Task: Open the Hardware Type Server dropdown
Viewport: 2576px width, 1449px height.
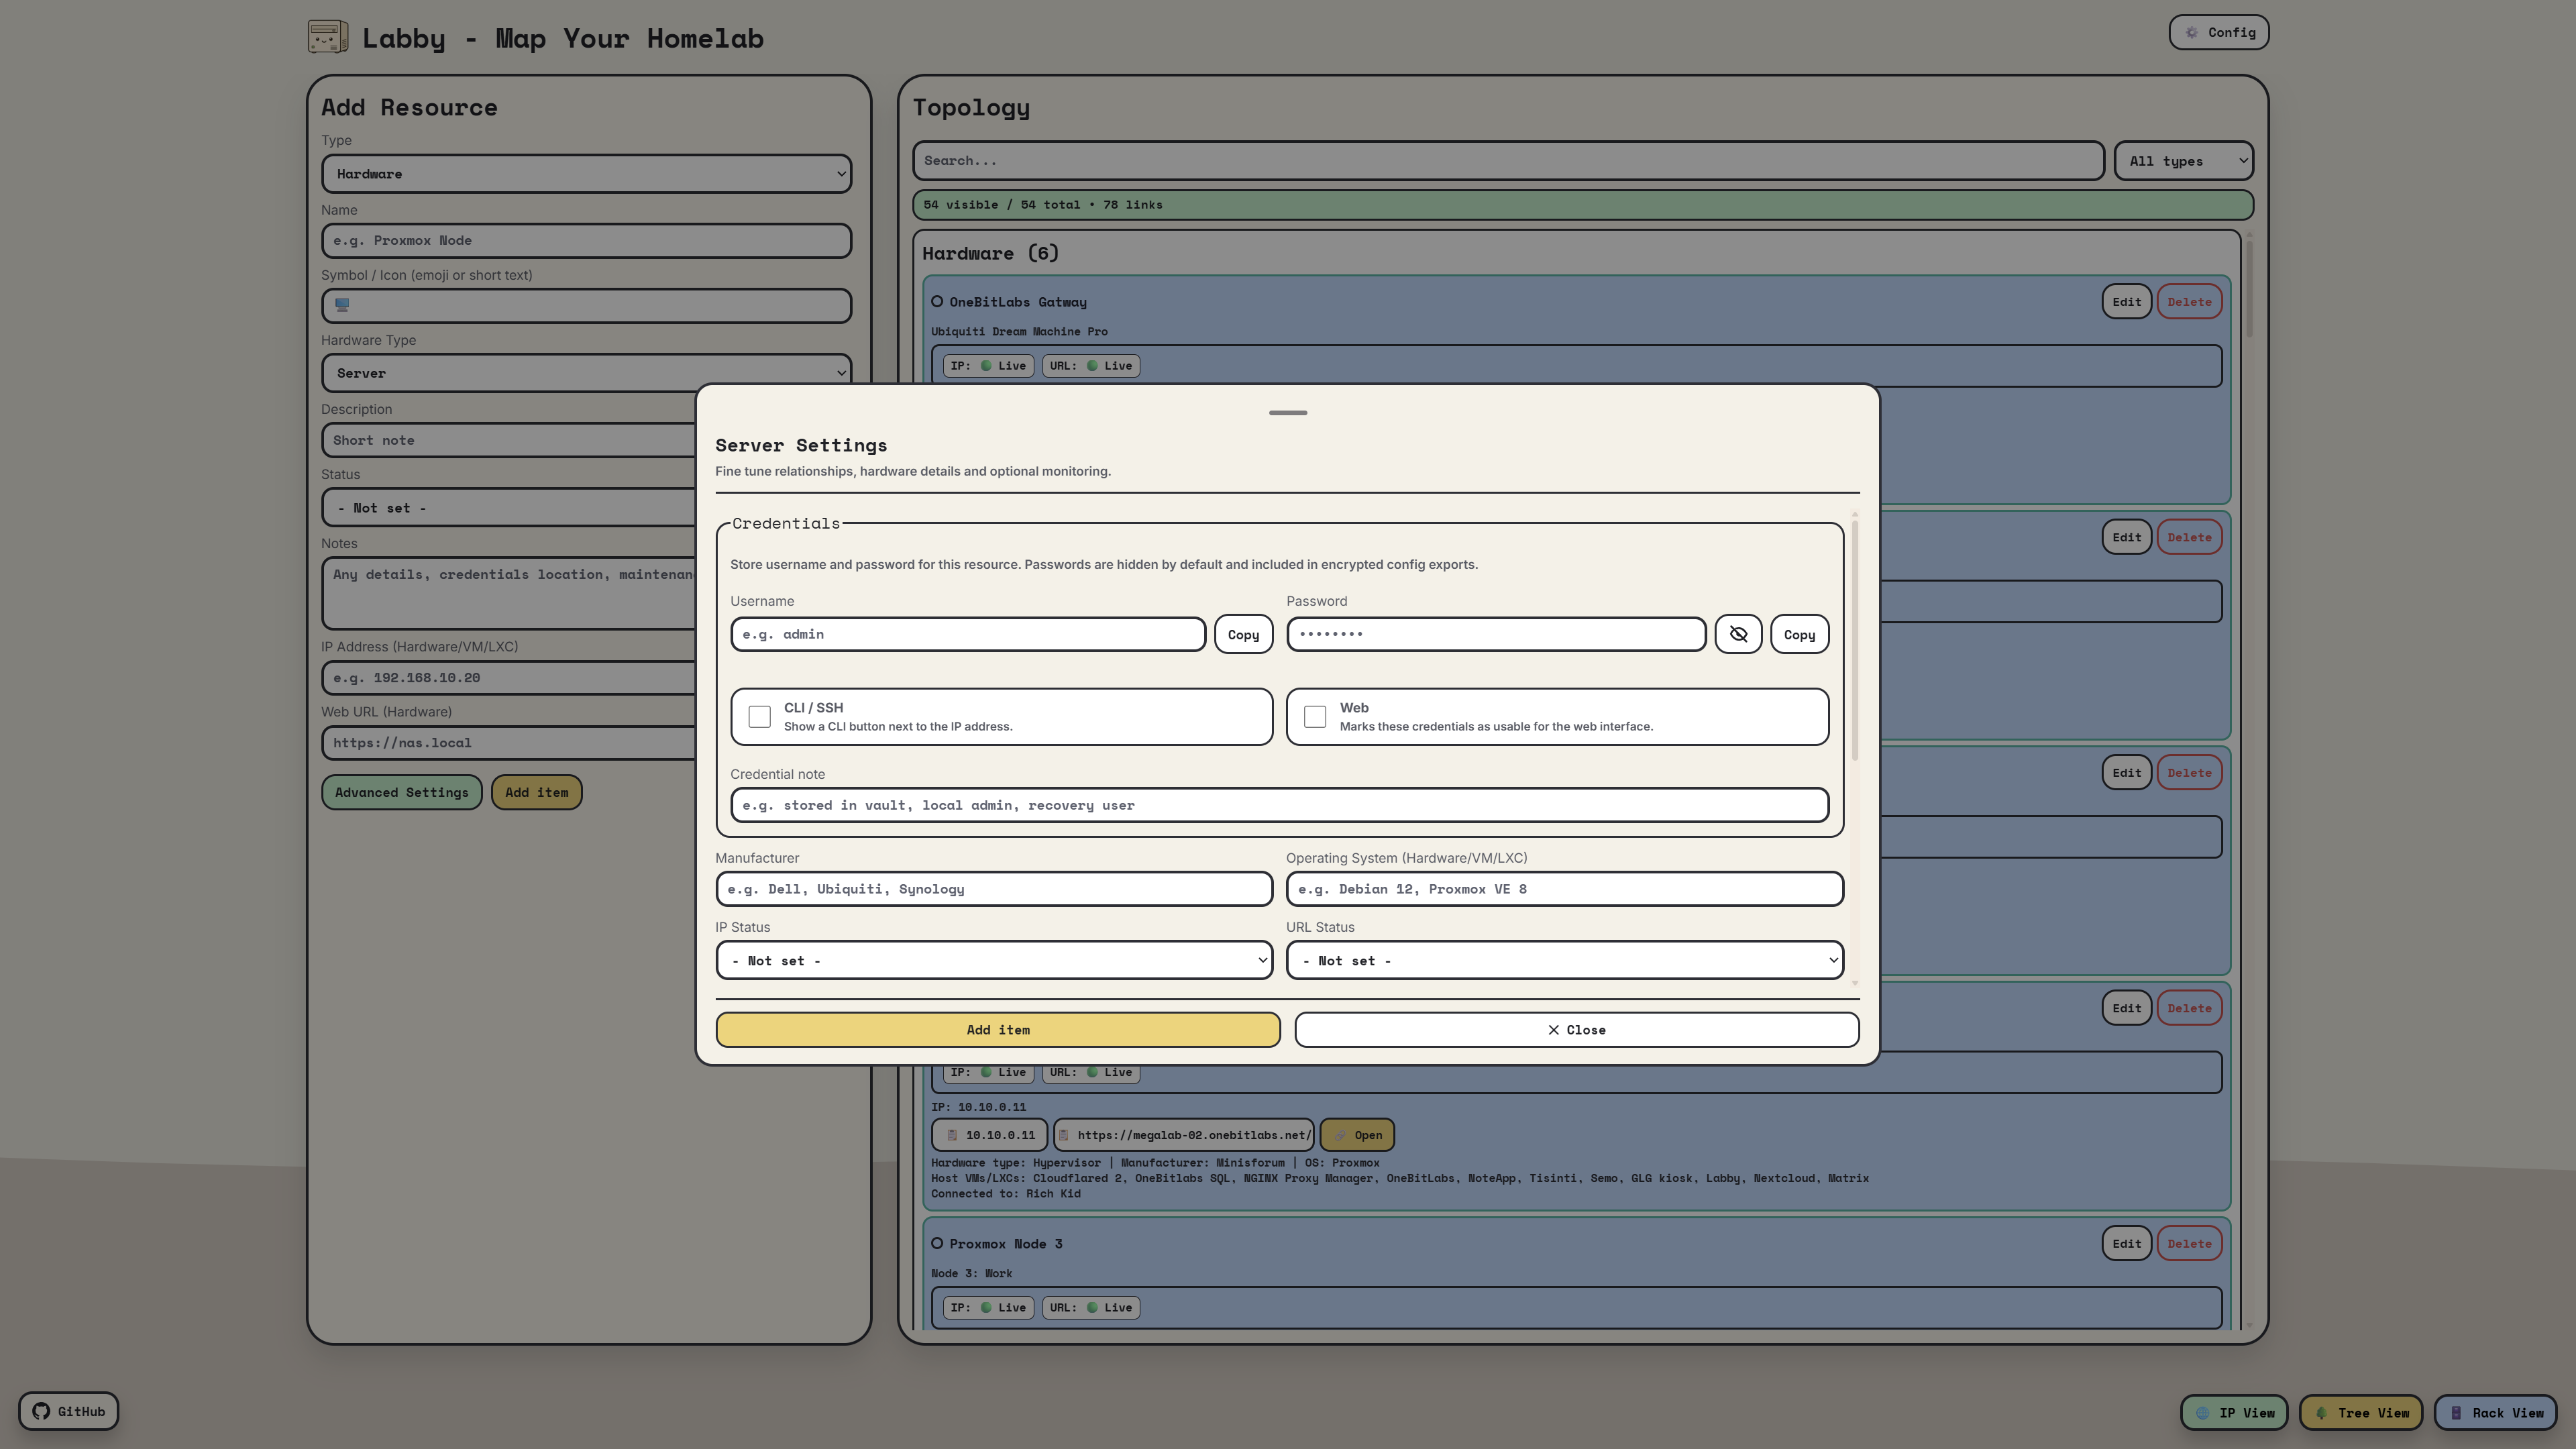Action: pos(586,372)
